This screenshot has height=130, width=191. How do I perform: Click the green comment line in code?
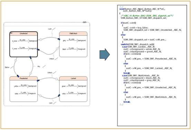[x=147, y=16]
